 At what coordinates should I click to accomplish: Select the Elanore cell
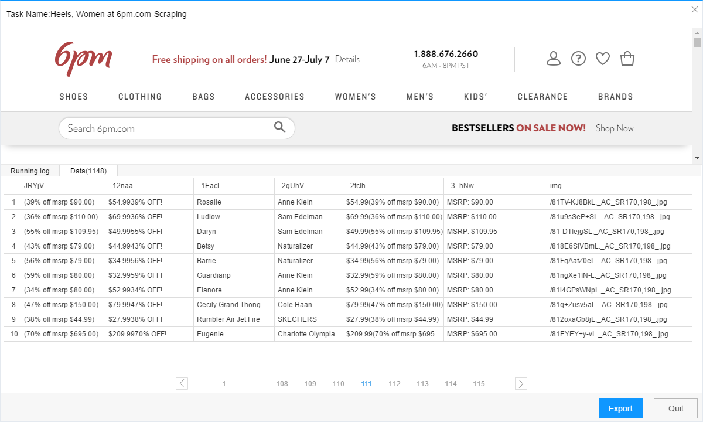(x=234, y=290)
